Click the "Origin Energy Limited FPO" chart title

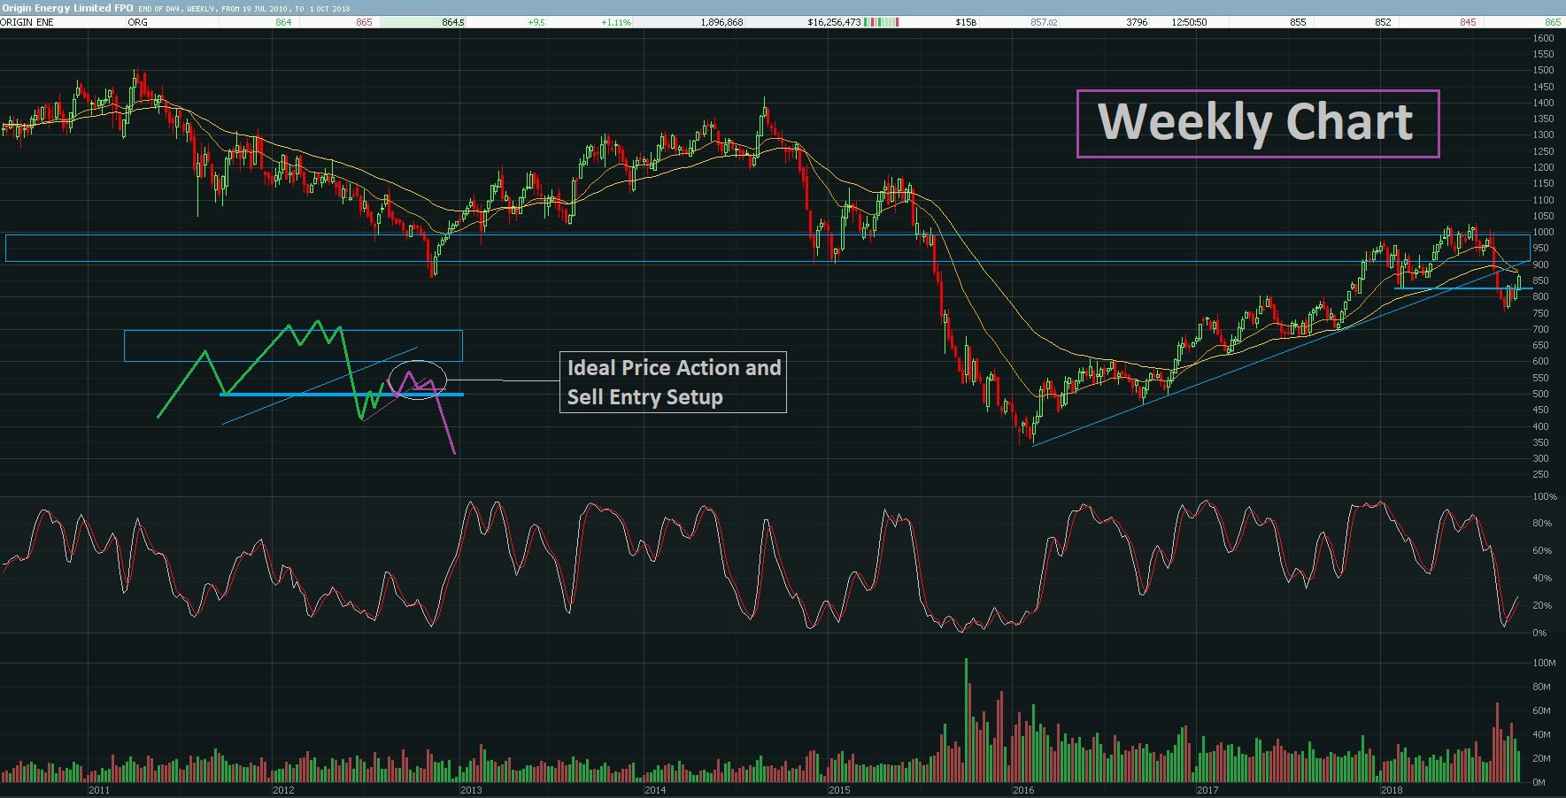point(67,8)
